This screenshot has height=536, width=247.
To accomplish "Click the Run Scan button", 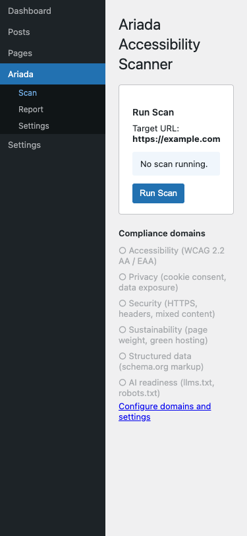I will click(x=158, y=193).
